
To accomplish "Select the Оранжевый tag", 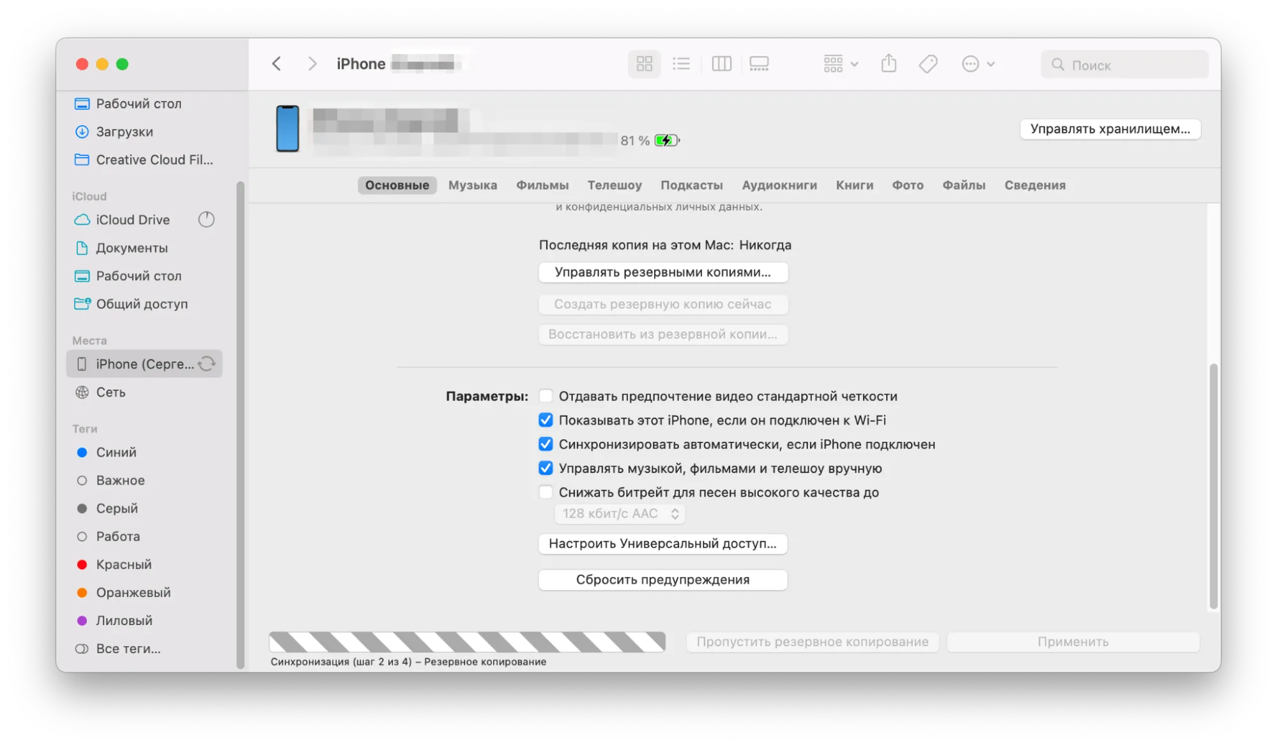I will coord(134,592).
